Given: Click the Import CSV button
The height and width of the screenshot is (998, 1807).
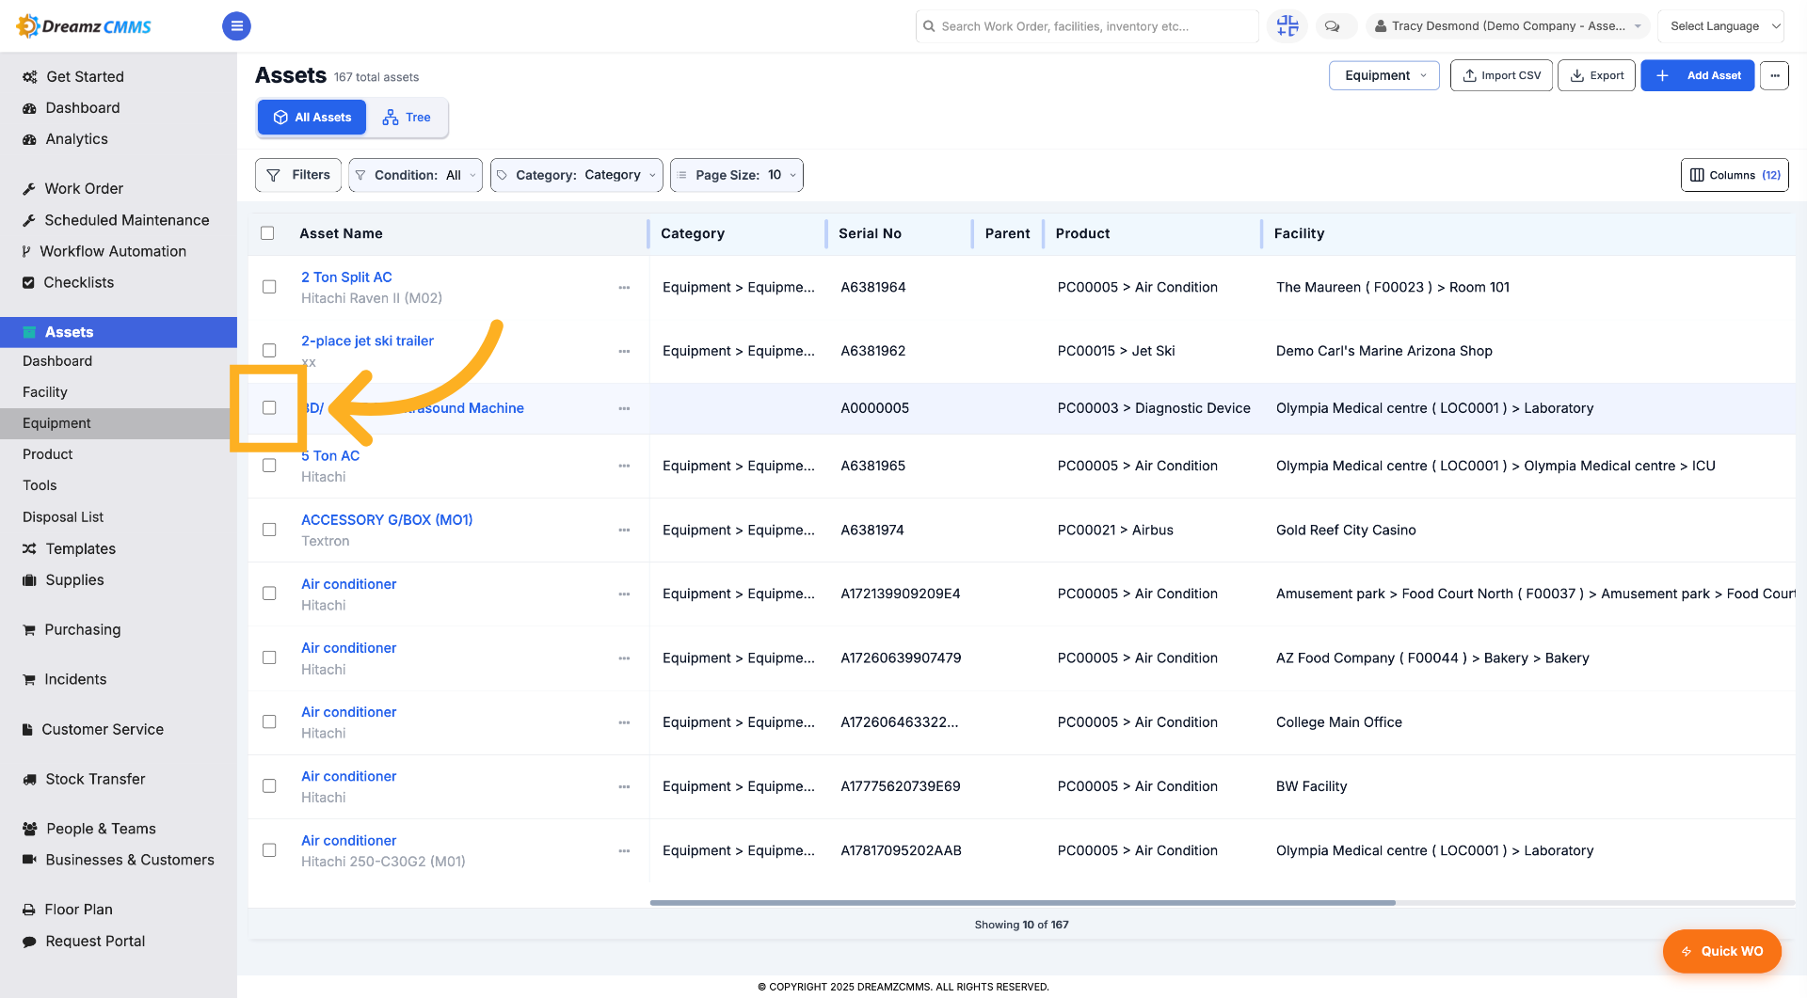Looking at the screenshot, I should 1501,75.
